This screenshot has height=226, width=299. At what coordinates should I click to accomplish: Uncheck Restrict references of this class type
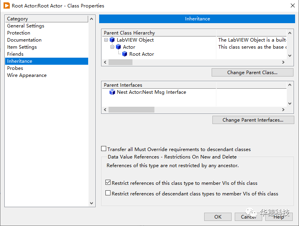108,182
